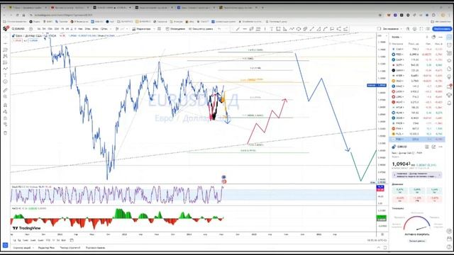This screenshot has height=255, width=454.
Task: Open layout setup square icon
Action: tap(379, 29)
